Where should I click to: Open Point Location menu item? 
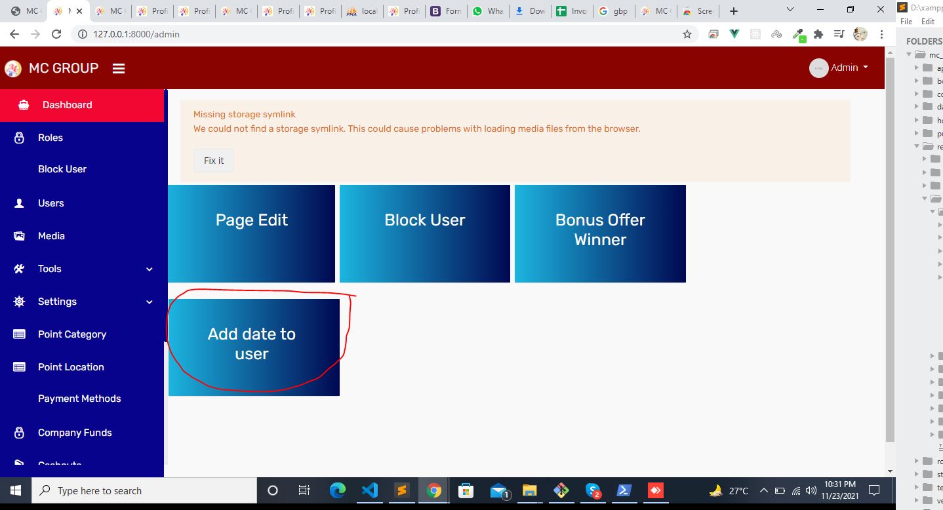point(71,367)
